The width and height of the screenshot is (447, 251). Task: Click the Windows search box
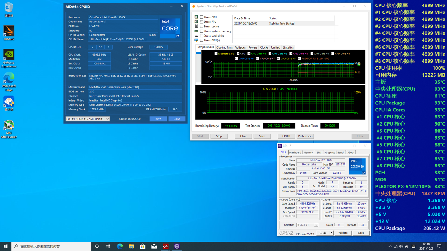coord(51,246)
